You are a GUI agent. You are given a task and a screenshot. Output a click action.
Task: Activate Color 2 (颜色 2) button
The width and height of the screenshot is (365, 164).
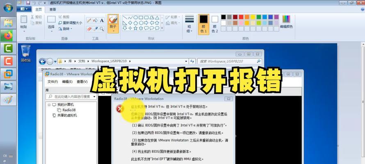point(214,24)
